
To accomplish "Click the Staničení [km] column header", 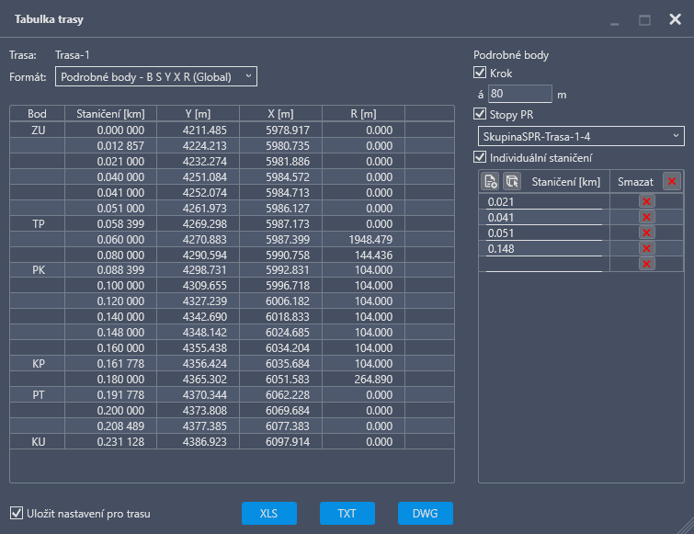I will pyautogui.click(x=107, y=113).
